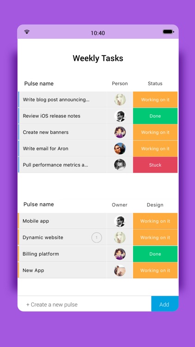Change status of Create new banners

155,132
